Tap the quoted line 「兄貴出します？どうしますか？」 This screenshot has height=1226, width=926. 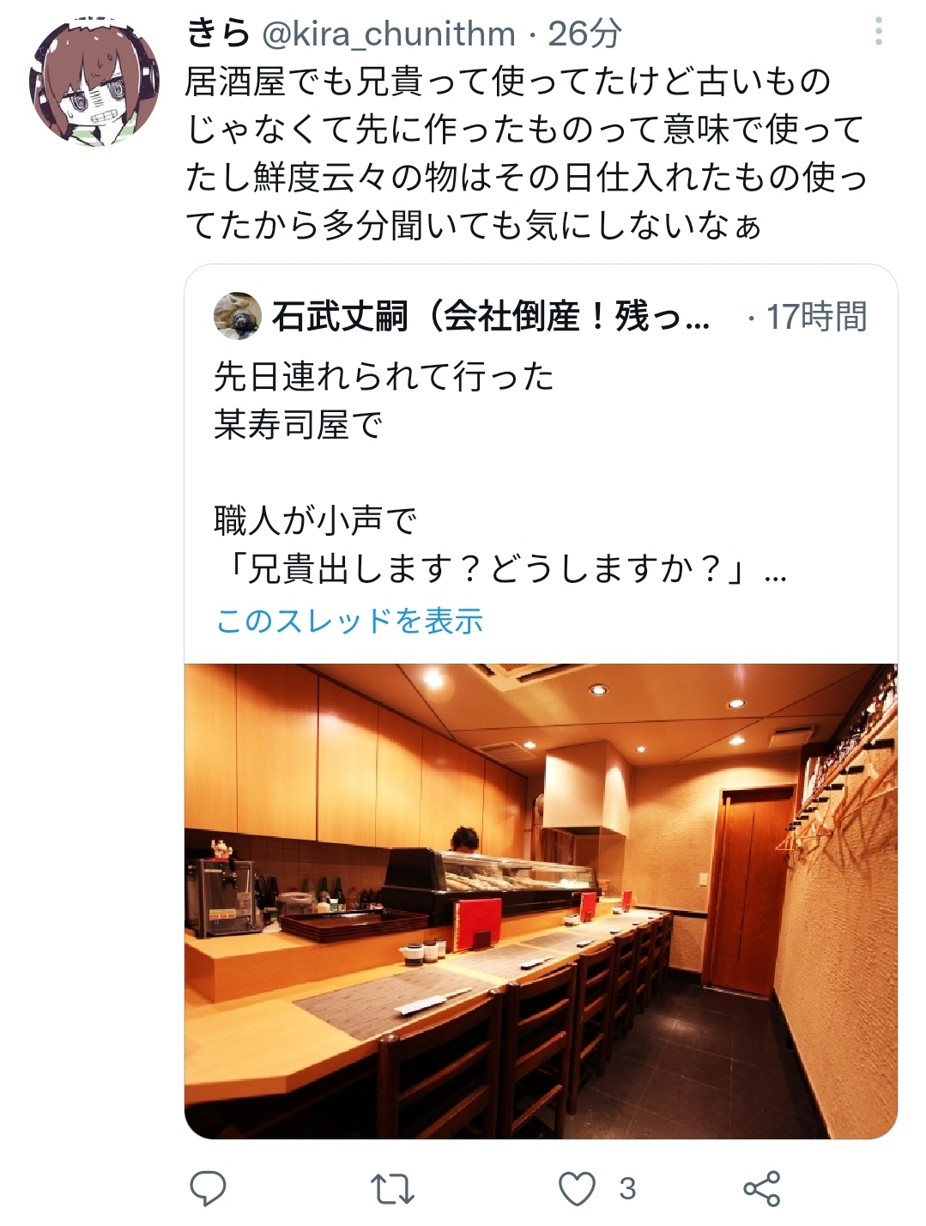click(x=486, y=569)
